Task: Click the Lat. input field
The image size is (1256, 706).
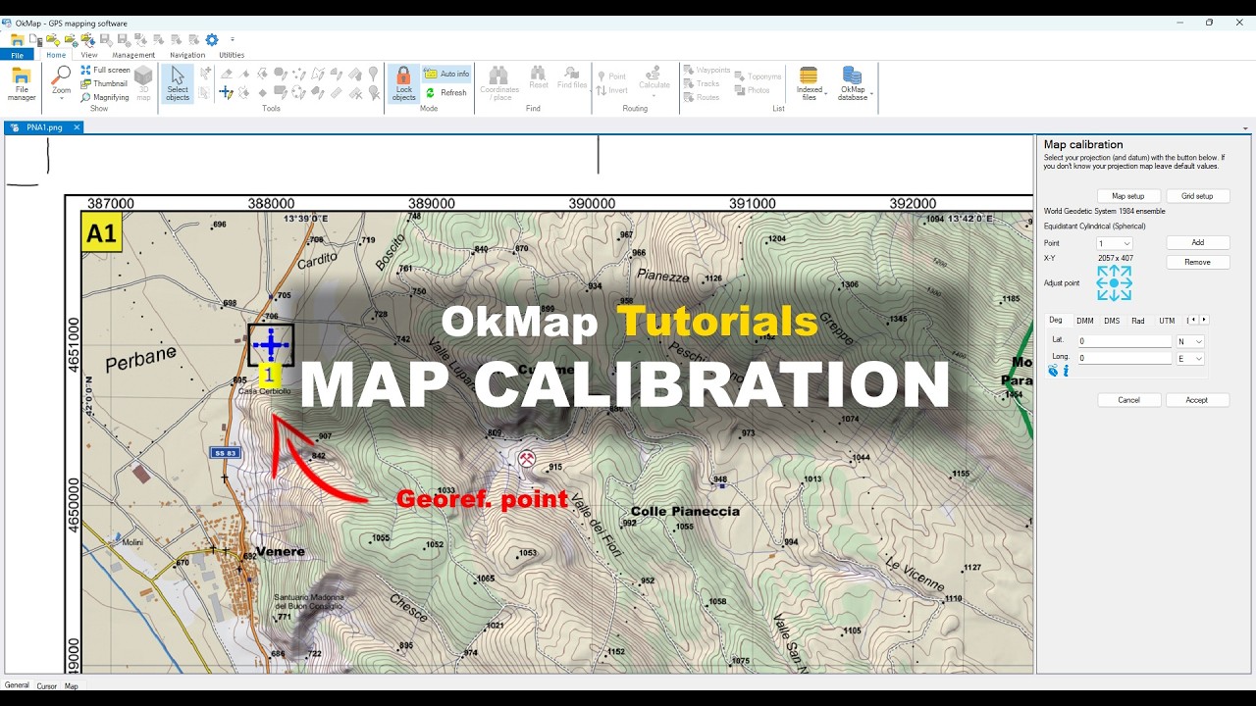Action: (x=1125, y=341)
